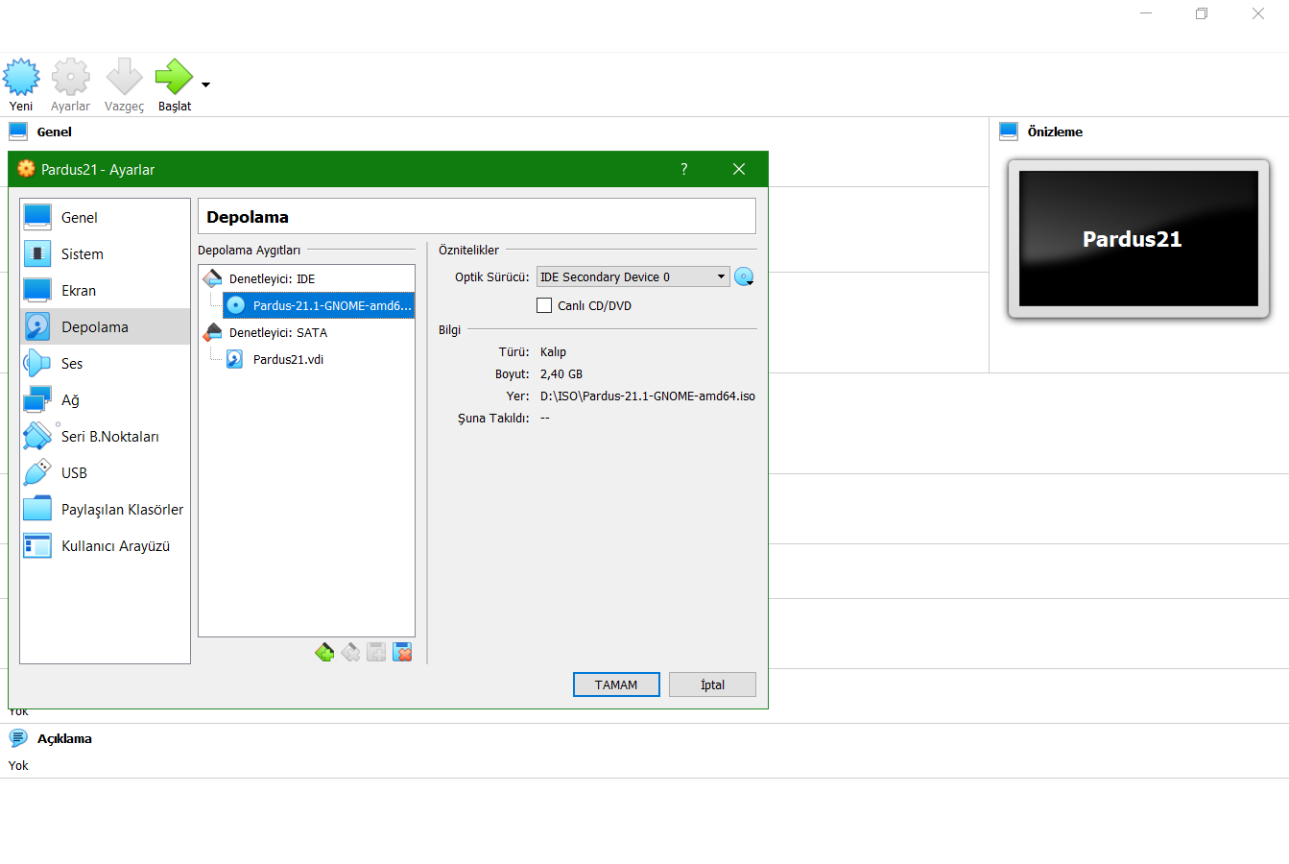The image size is (1289, 864).
Task: Confirm with the TAMAM button
Action: pos(616,684)
